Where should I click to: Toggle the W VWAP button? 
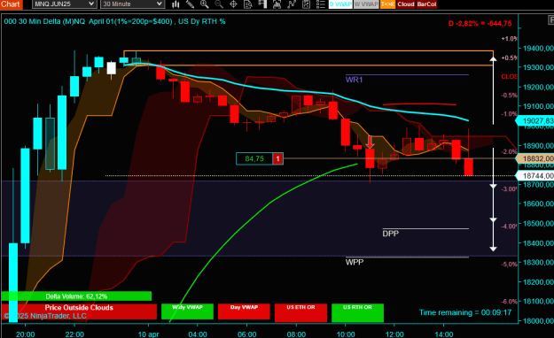pos(366,4)
